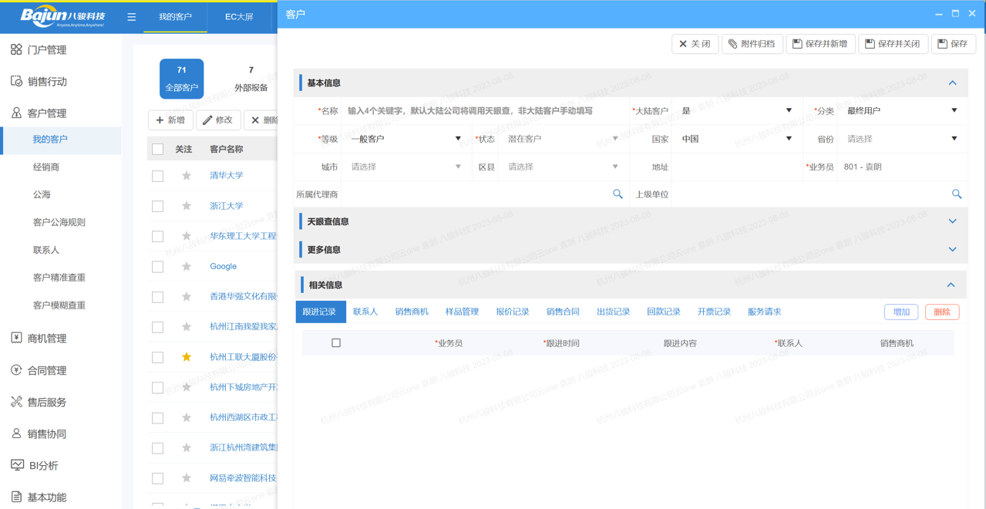The width and height of the screenshot is (986, 509).
Task: Star the 清华大学 customer row
Action: pyautogui.click(x=187, y=176)
